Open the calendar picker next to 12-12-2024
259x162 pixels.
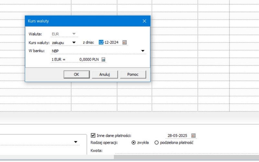pyautogui.click(x=125, y=42)
